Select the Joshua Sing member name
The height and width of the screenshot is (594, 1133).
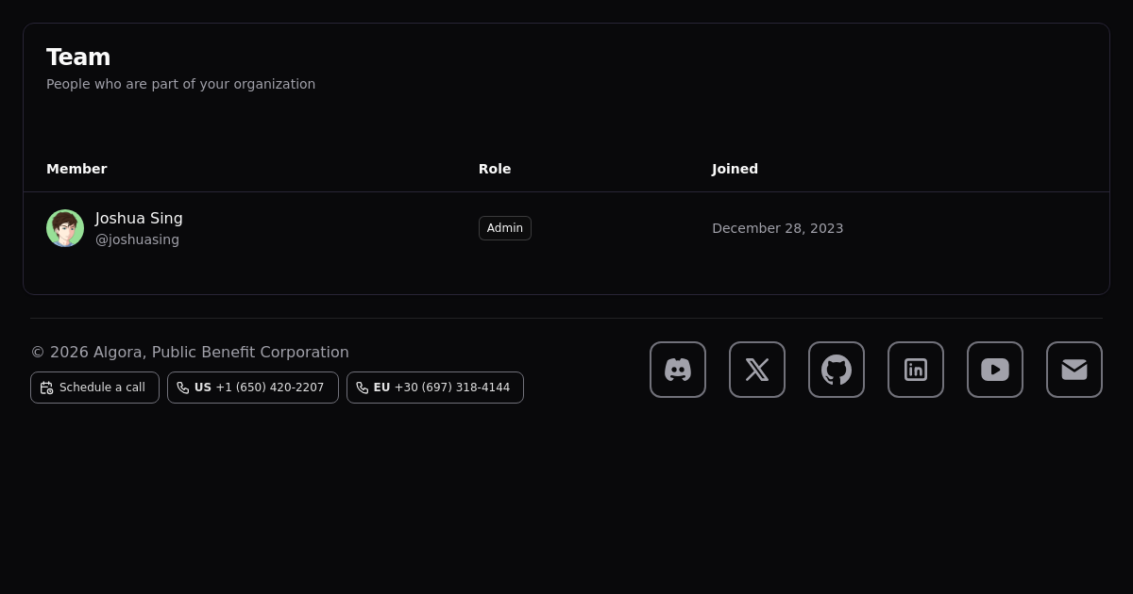(139, 219)
